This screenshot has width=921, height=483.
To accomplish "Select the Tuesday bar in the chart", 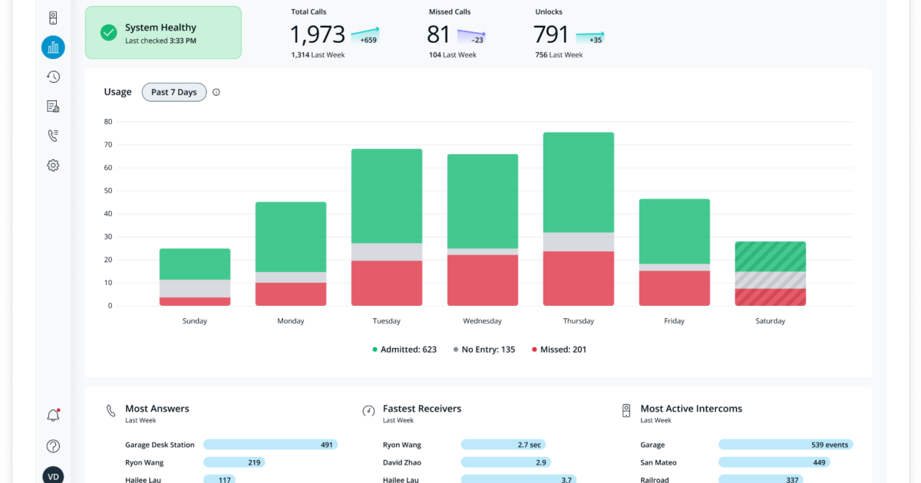I will tap(387, 228).
